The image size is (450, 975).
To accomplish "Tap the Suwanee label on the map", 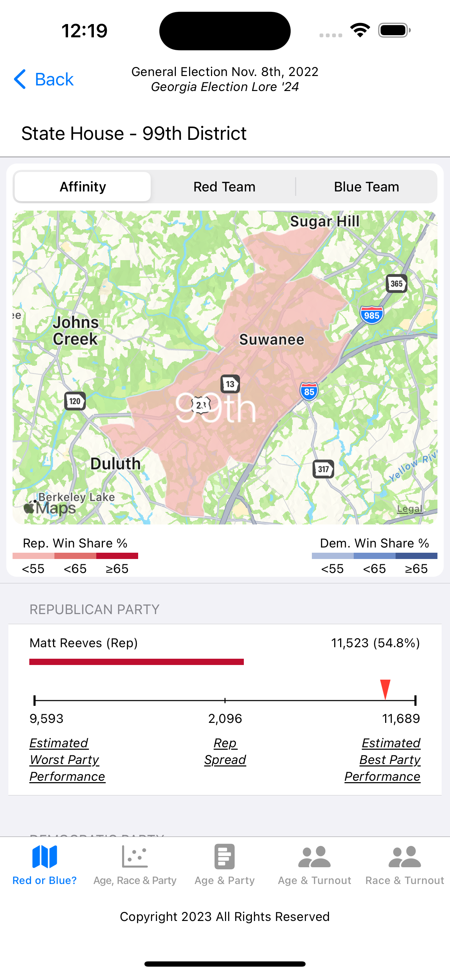I will 272,340.
